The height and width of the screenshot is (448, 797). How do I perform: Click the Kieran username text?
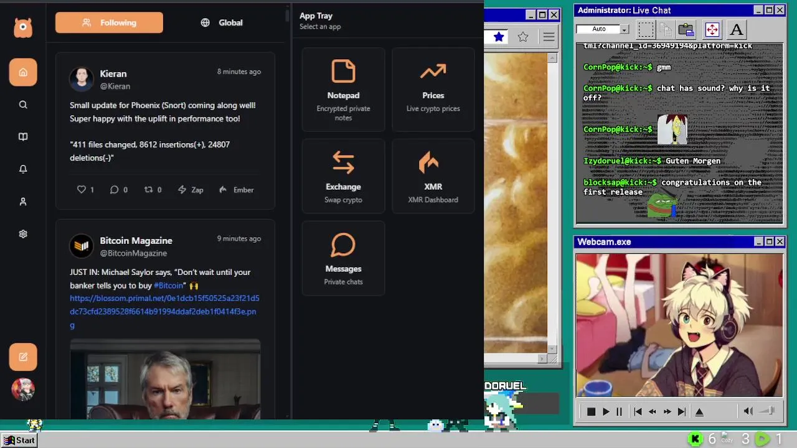113,73
